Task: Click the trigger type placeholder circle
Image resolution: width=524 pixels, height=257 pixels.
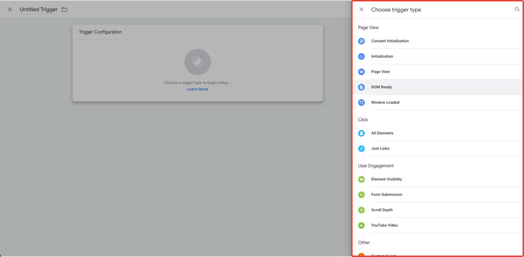Action: pyautogui.click(x=198, y=62)
